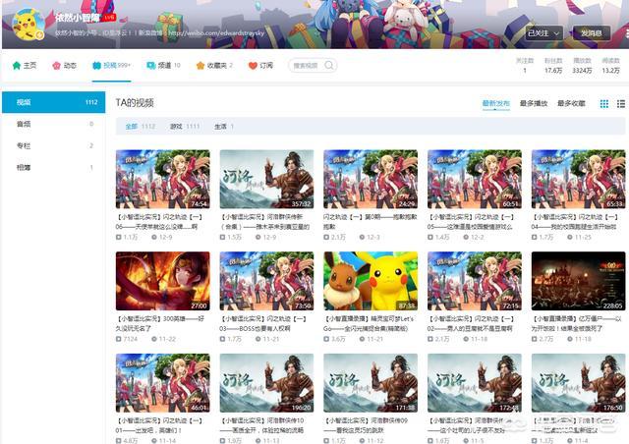This screenshot has width=629, height=444.
Task: Select 视频 1112 in the sidebar
Action: pos(54,102)
